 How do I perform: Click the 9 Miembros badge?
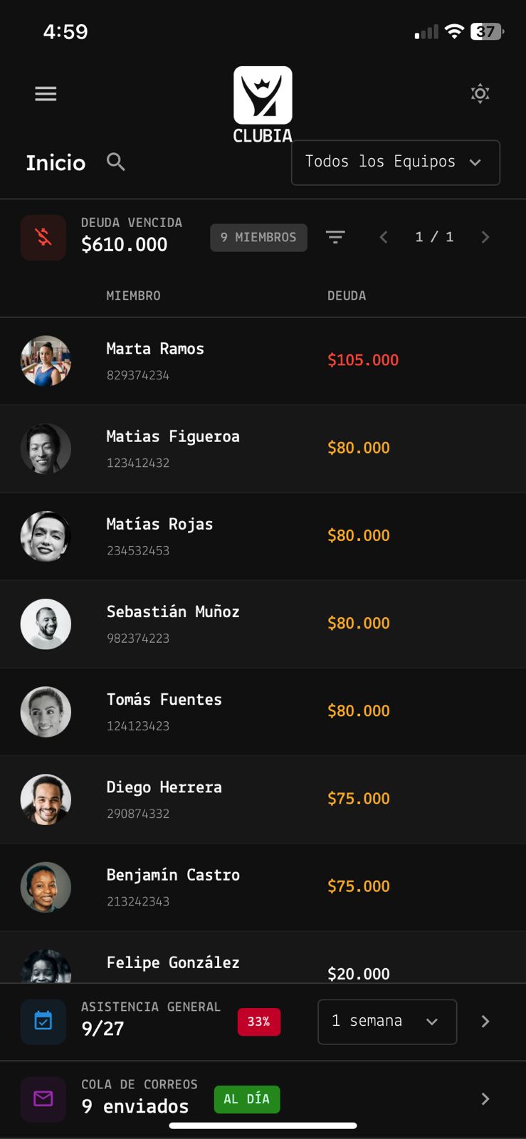(x=258, y=237)
